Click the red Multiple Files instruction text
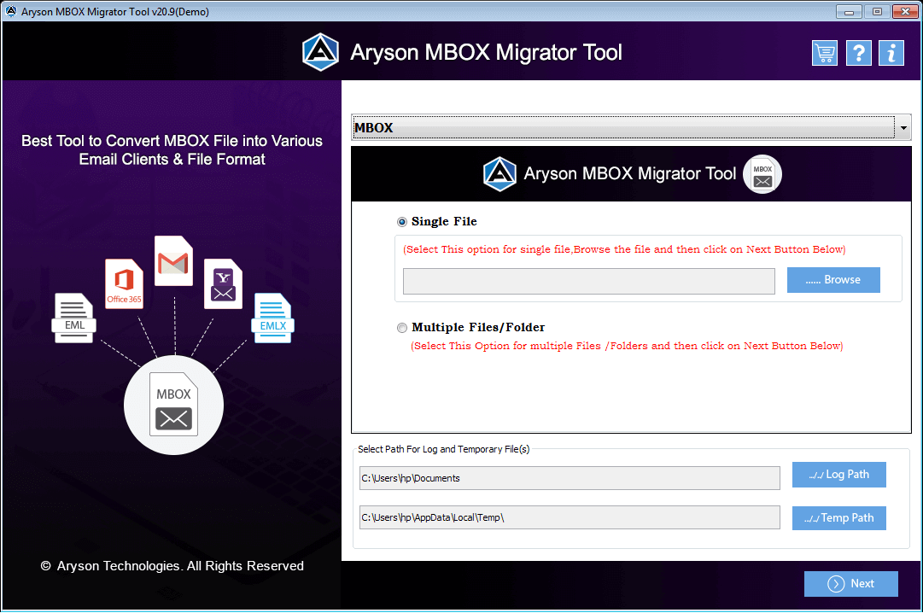This screenshot has width=923, height=613. (x=627, y=347)
